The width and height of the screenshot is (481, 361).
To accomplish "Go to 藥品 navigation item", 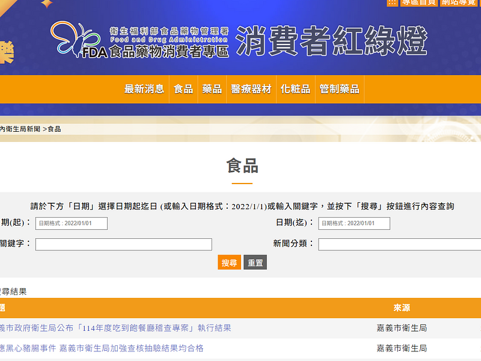I will [x=212, y=89].
